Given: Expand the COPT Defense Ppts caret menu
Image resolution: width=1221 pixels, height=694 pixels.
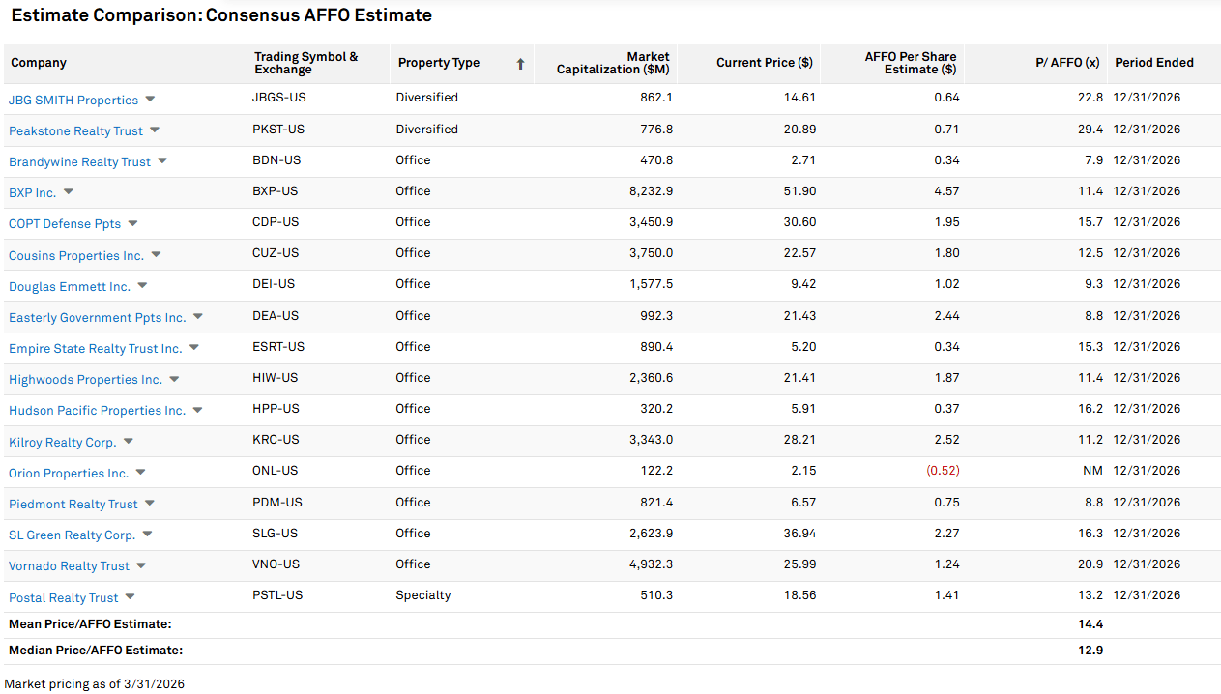Looking at the screenshot, I should [x=132, y=223].
